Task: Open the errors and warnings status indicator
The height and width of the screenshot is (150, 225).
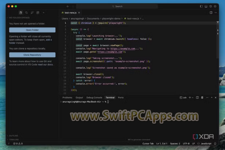Action: [18, 143]
